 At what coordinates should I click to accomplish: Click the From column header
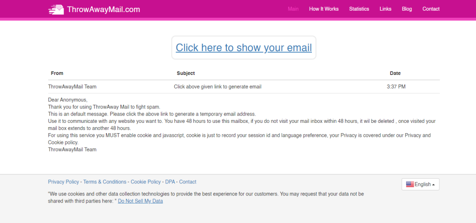tap(57, 73)
